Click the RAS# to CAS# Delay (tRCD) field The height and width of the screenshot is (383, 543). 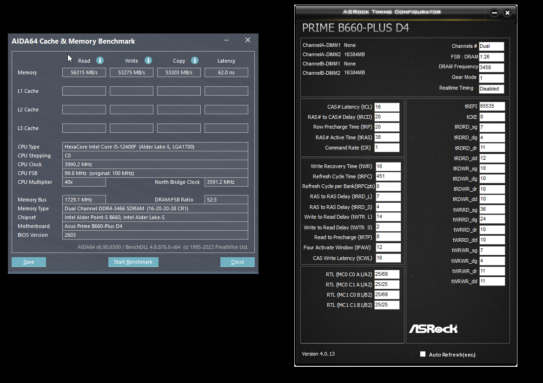pos(387,117)
